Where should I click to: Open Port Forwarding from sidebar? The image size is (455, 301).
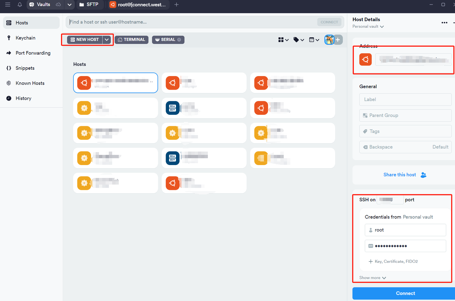[33, 53]
